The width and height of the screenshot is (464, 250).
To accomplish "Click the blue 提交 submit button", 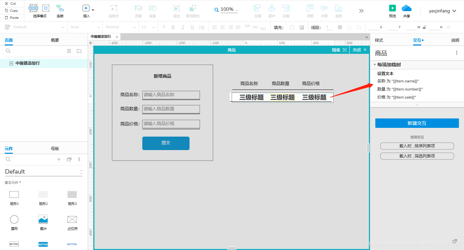I will [166, 143].
